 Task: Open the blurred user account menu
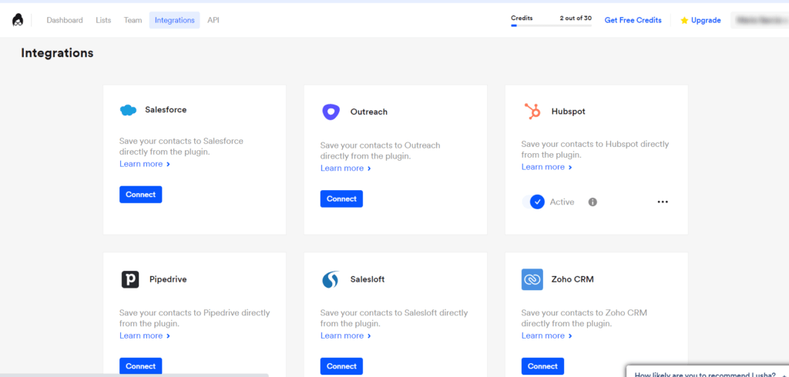click(760, 20)
